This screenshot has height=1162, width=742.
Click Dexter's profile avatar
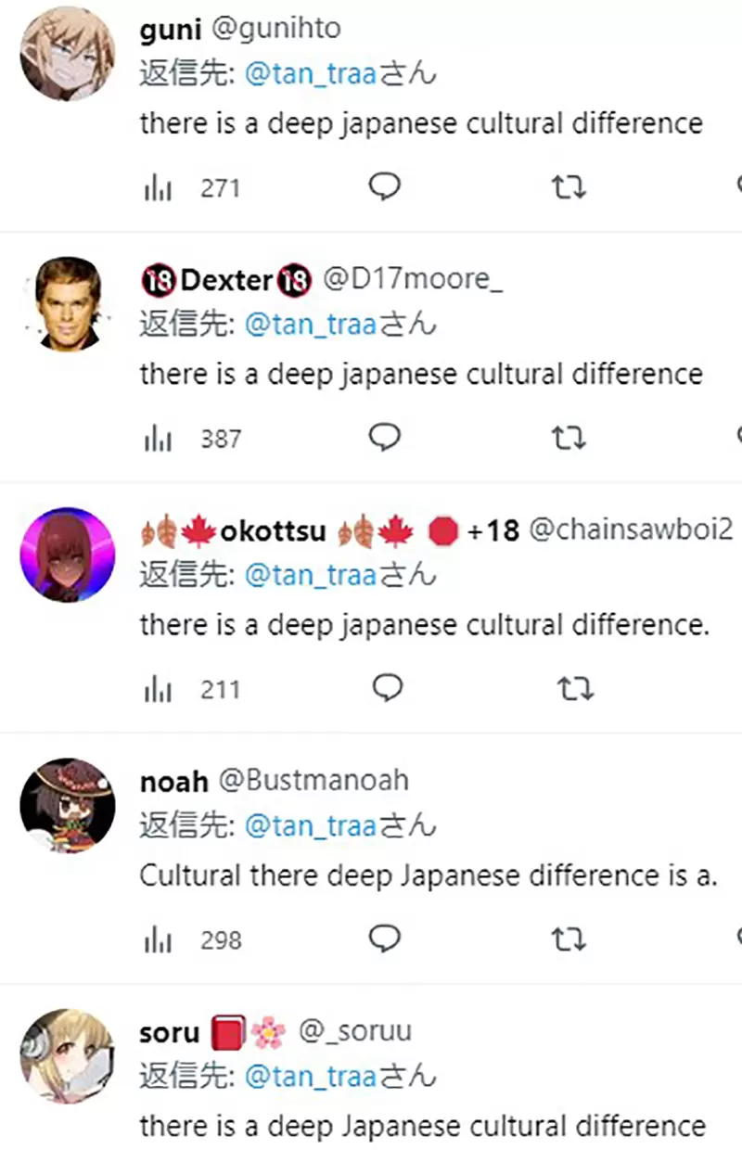click(x=66, y=303)
